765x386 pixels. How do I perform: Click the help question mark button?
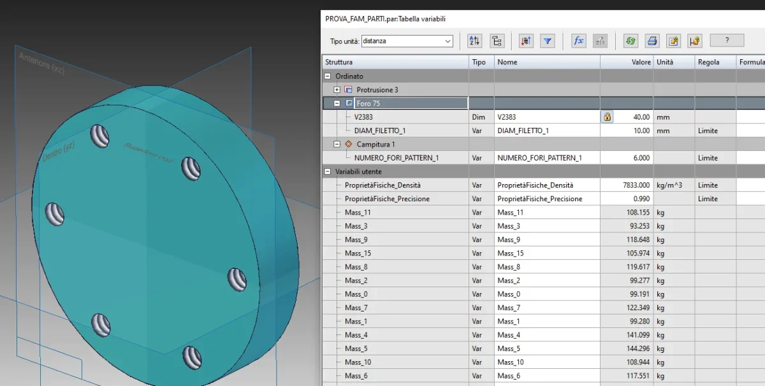click(726, 41)
